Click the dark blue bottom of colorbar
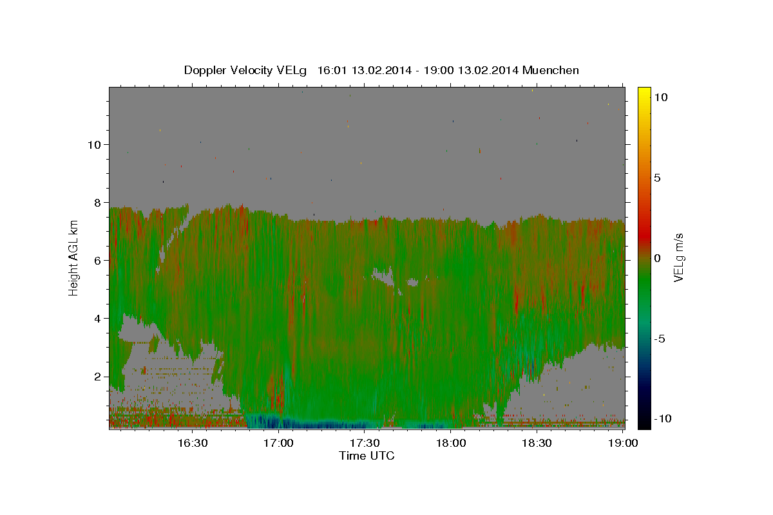This screenshot has height=515, width=773. coord(644,422)
